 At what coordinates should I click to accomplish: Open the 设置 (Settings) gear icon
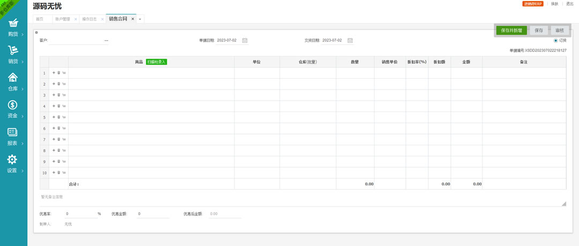click(12, 160)
